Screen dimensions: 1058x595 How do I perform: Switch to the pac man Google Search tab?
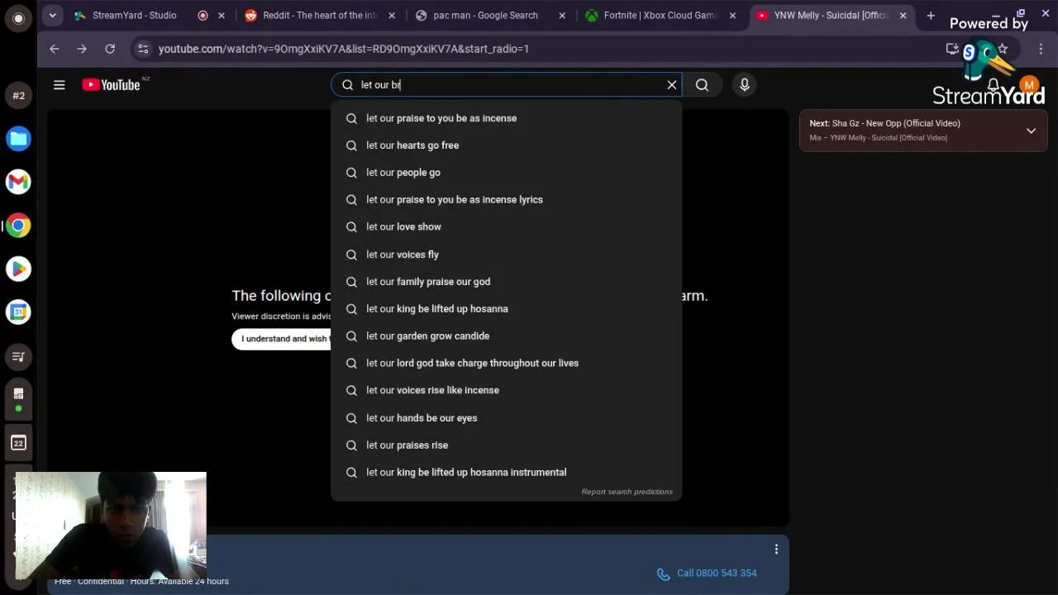[485, 15]
